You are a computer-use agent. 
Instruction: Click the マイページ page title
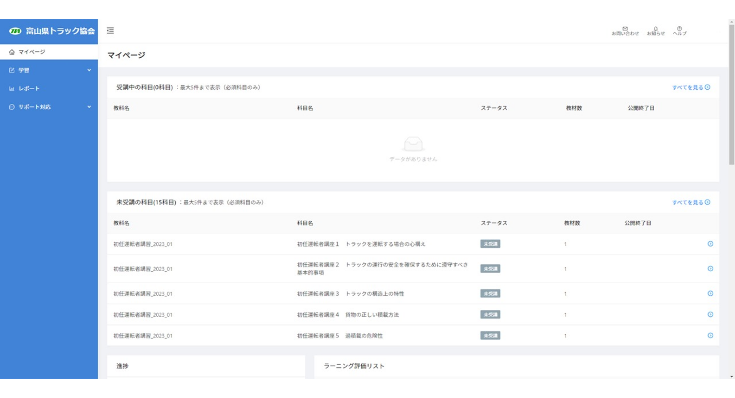[x=126, y=55]
